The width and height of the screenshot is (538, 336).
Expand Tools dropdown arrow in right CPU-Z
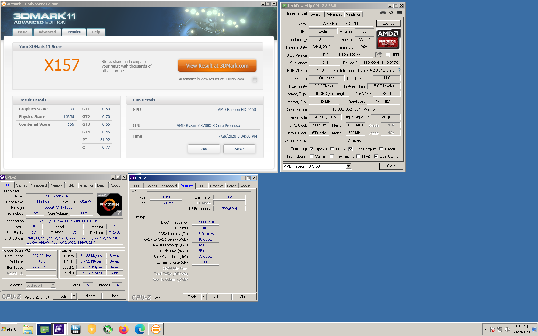(204, 297)
